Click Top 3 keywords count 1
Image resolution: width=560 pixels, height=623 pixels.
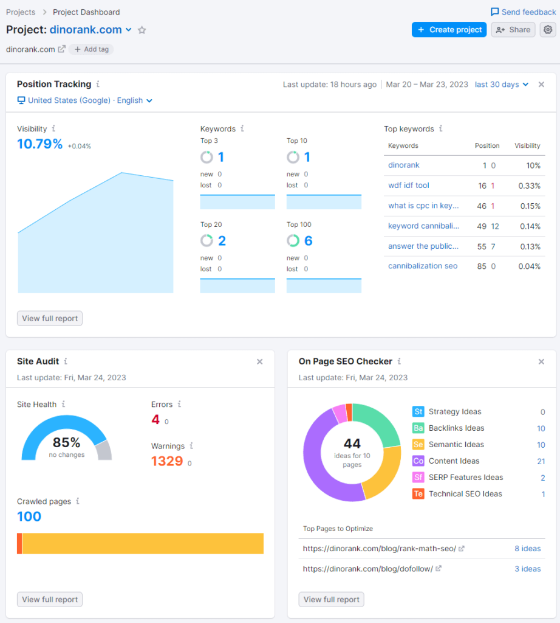221,157
